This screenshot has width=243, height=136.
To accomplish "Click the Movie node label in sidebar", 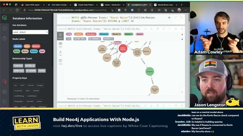I will tap(25, 51).
